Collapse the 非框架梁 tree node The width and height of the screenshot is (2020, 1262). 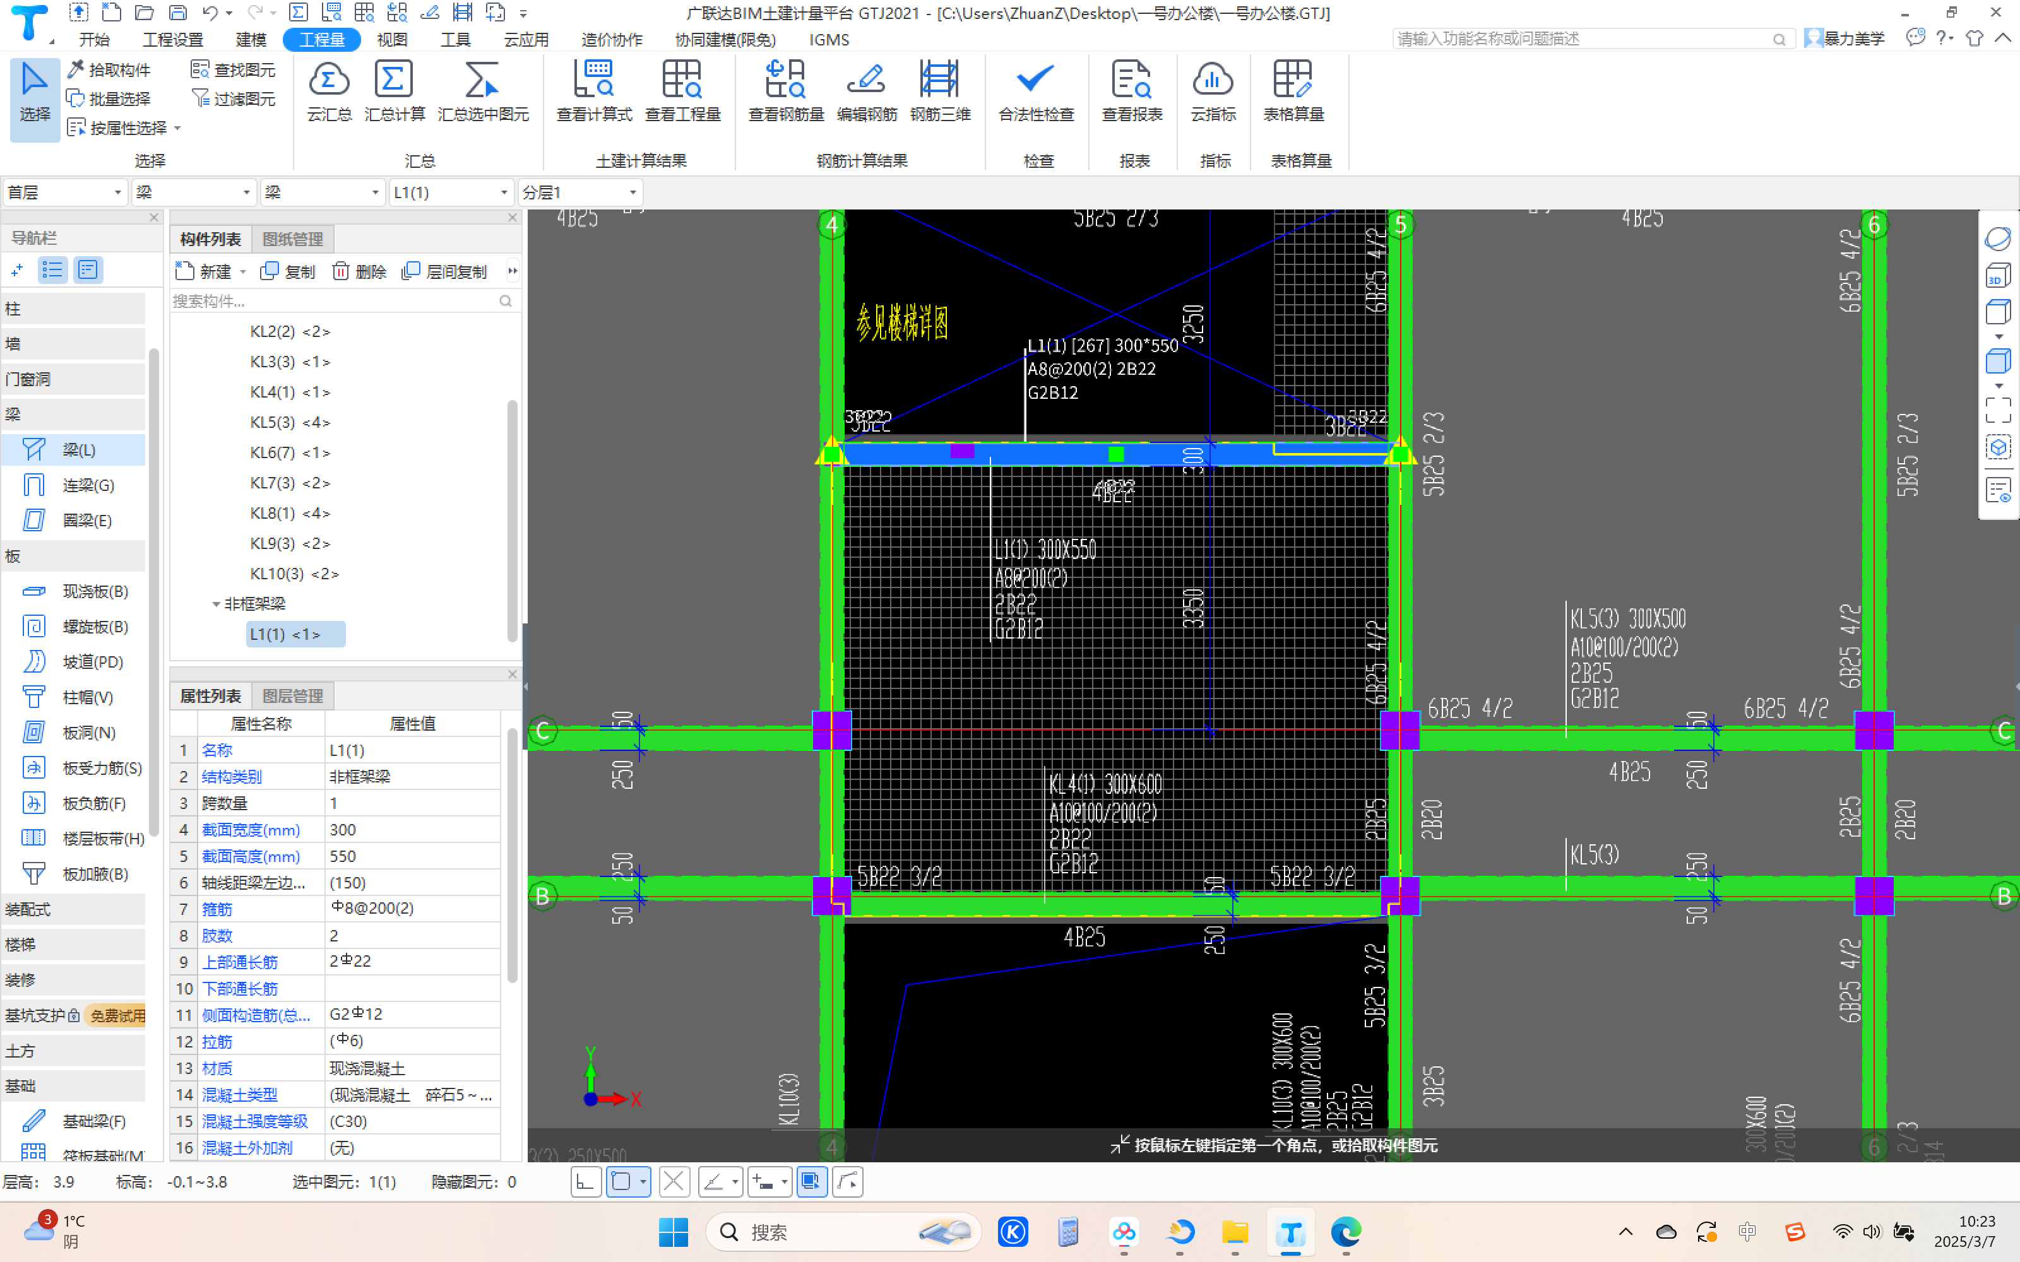pos(216,603)
